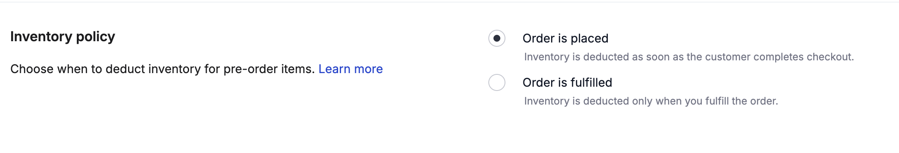Keep inventory policy on Order is placed

497,38
